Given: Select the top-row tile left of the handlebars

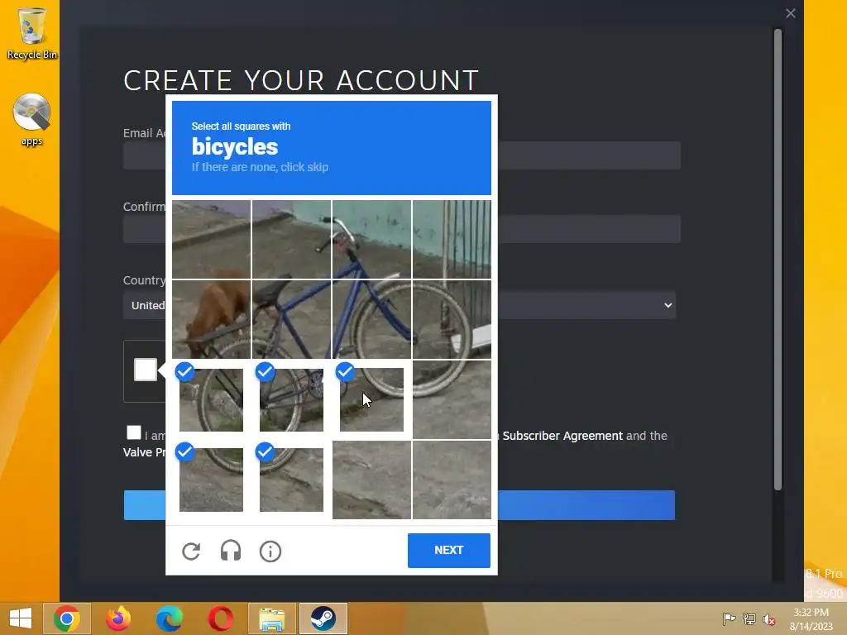Looking at the screenshot, I should point(291,239).
